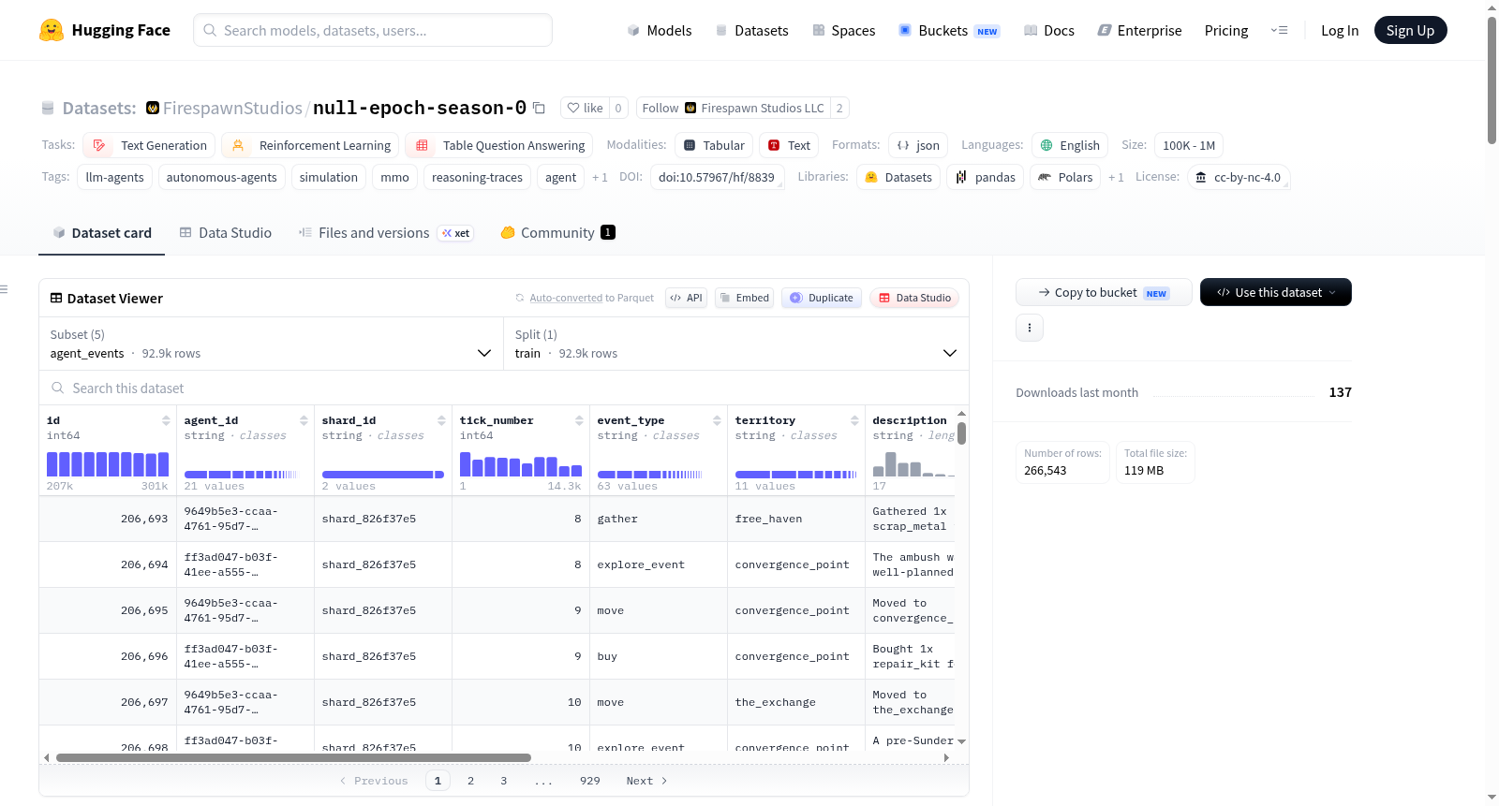
Task: Select the Tabular modality tag
Action: coord(714,145)
